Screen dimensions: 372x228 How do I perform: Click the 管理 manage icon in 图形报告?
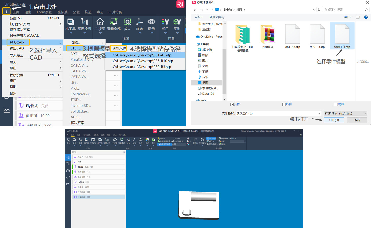[x=232, y=138]
